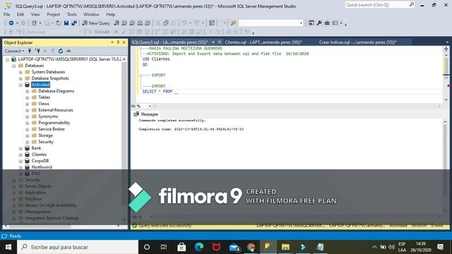Select the Clientes database in the tree
The image size is (452, 254).
(x=39, y=155)
